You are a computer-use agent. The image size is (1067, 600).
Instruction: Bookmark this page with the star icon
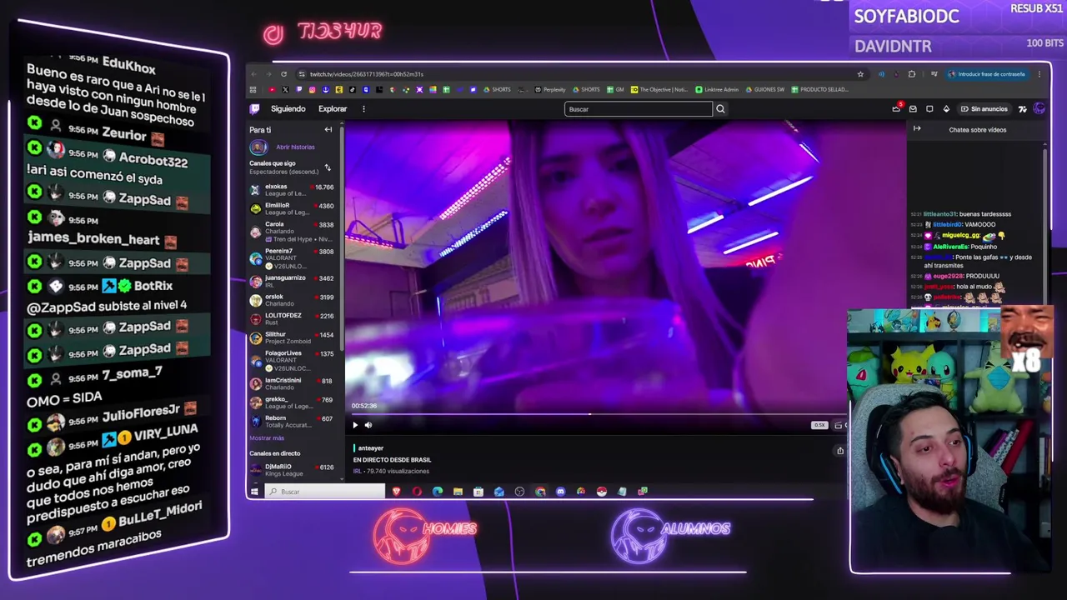860,74
